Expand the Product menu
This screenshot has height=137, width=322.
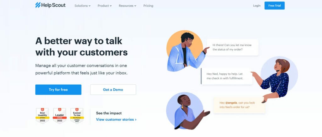pos(104,6)
